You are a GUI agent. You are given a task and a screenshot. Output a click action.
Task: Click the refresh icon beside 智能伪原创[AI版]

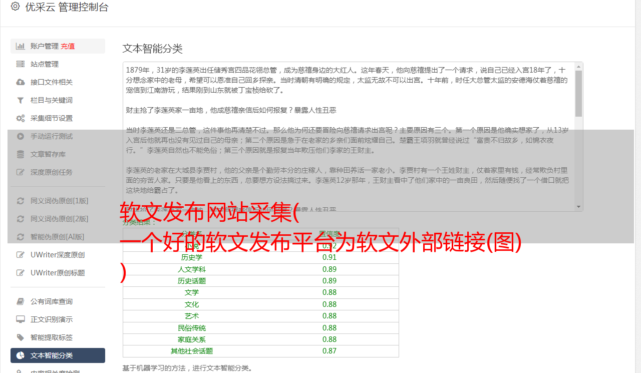[21, 237]
